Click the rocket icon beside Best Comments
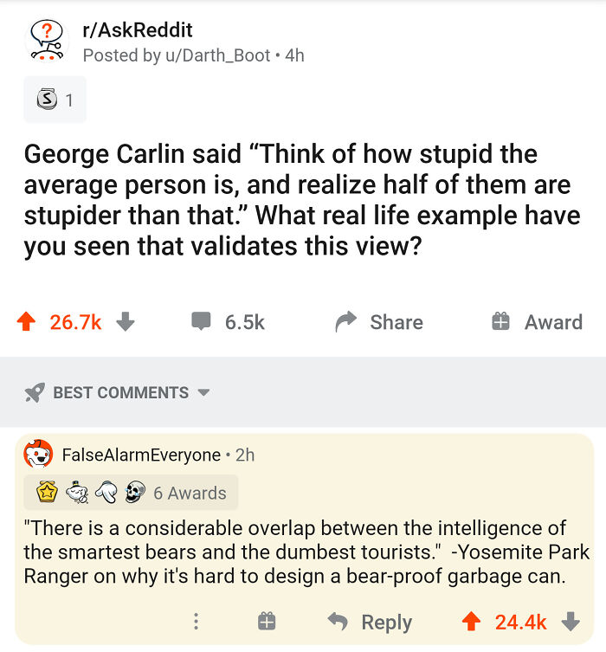The height and width of the screenshot is (652, 606). (x=35, y=392)
